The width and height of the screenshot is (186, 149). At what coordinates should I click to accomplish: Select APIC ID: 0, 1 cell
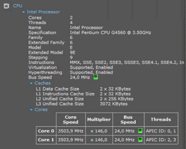pyautogui.click(x=161, y=131)
